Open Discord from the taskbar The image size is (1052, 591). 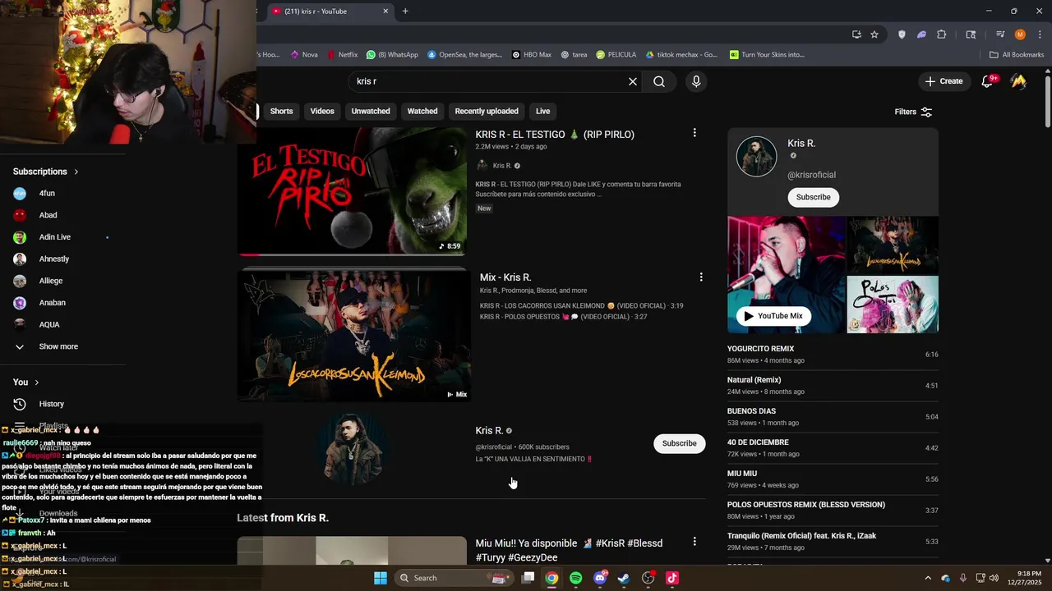(600, 578)
